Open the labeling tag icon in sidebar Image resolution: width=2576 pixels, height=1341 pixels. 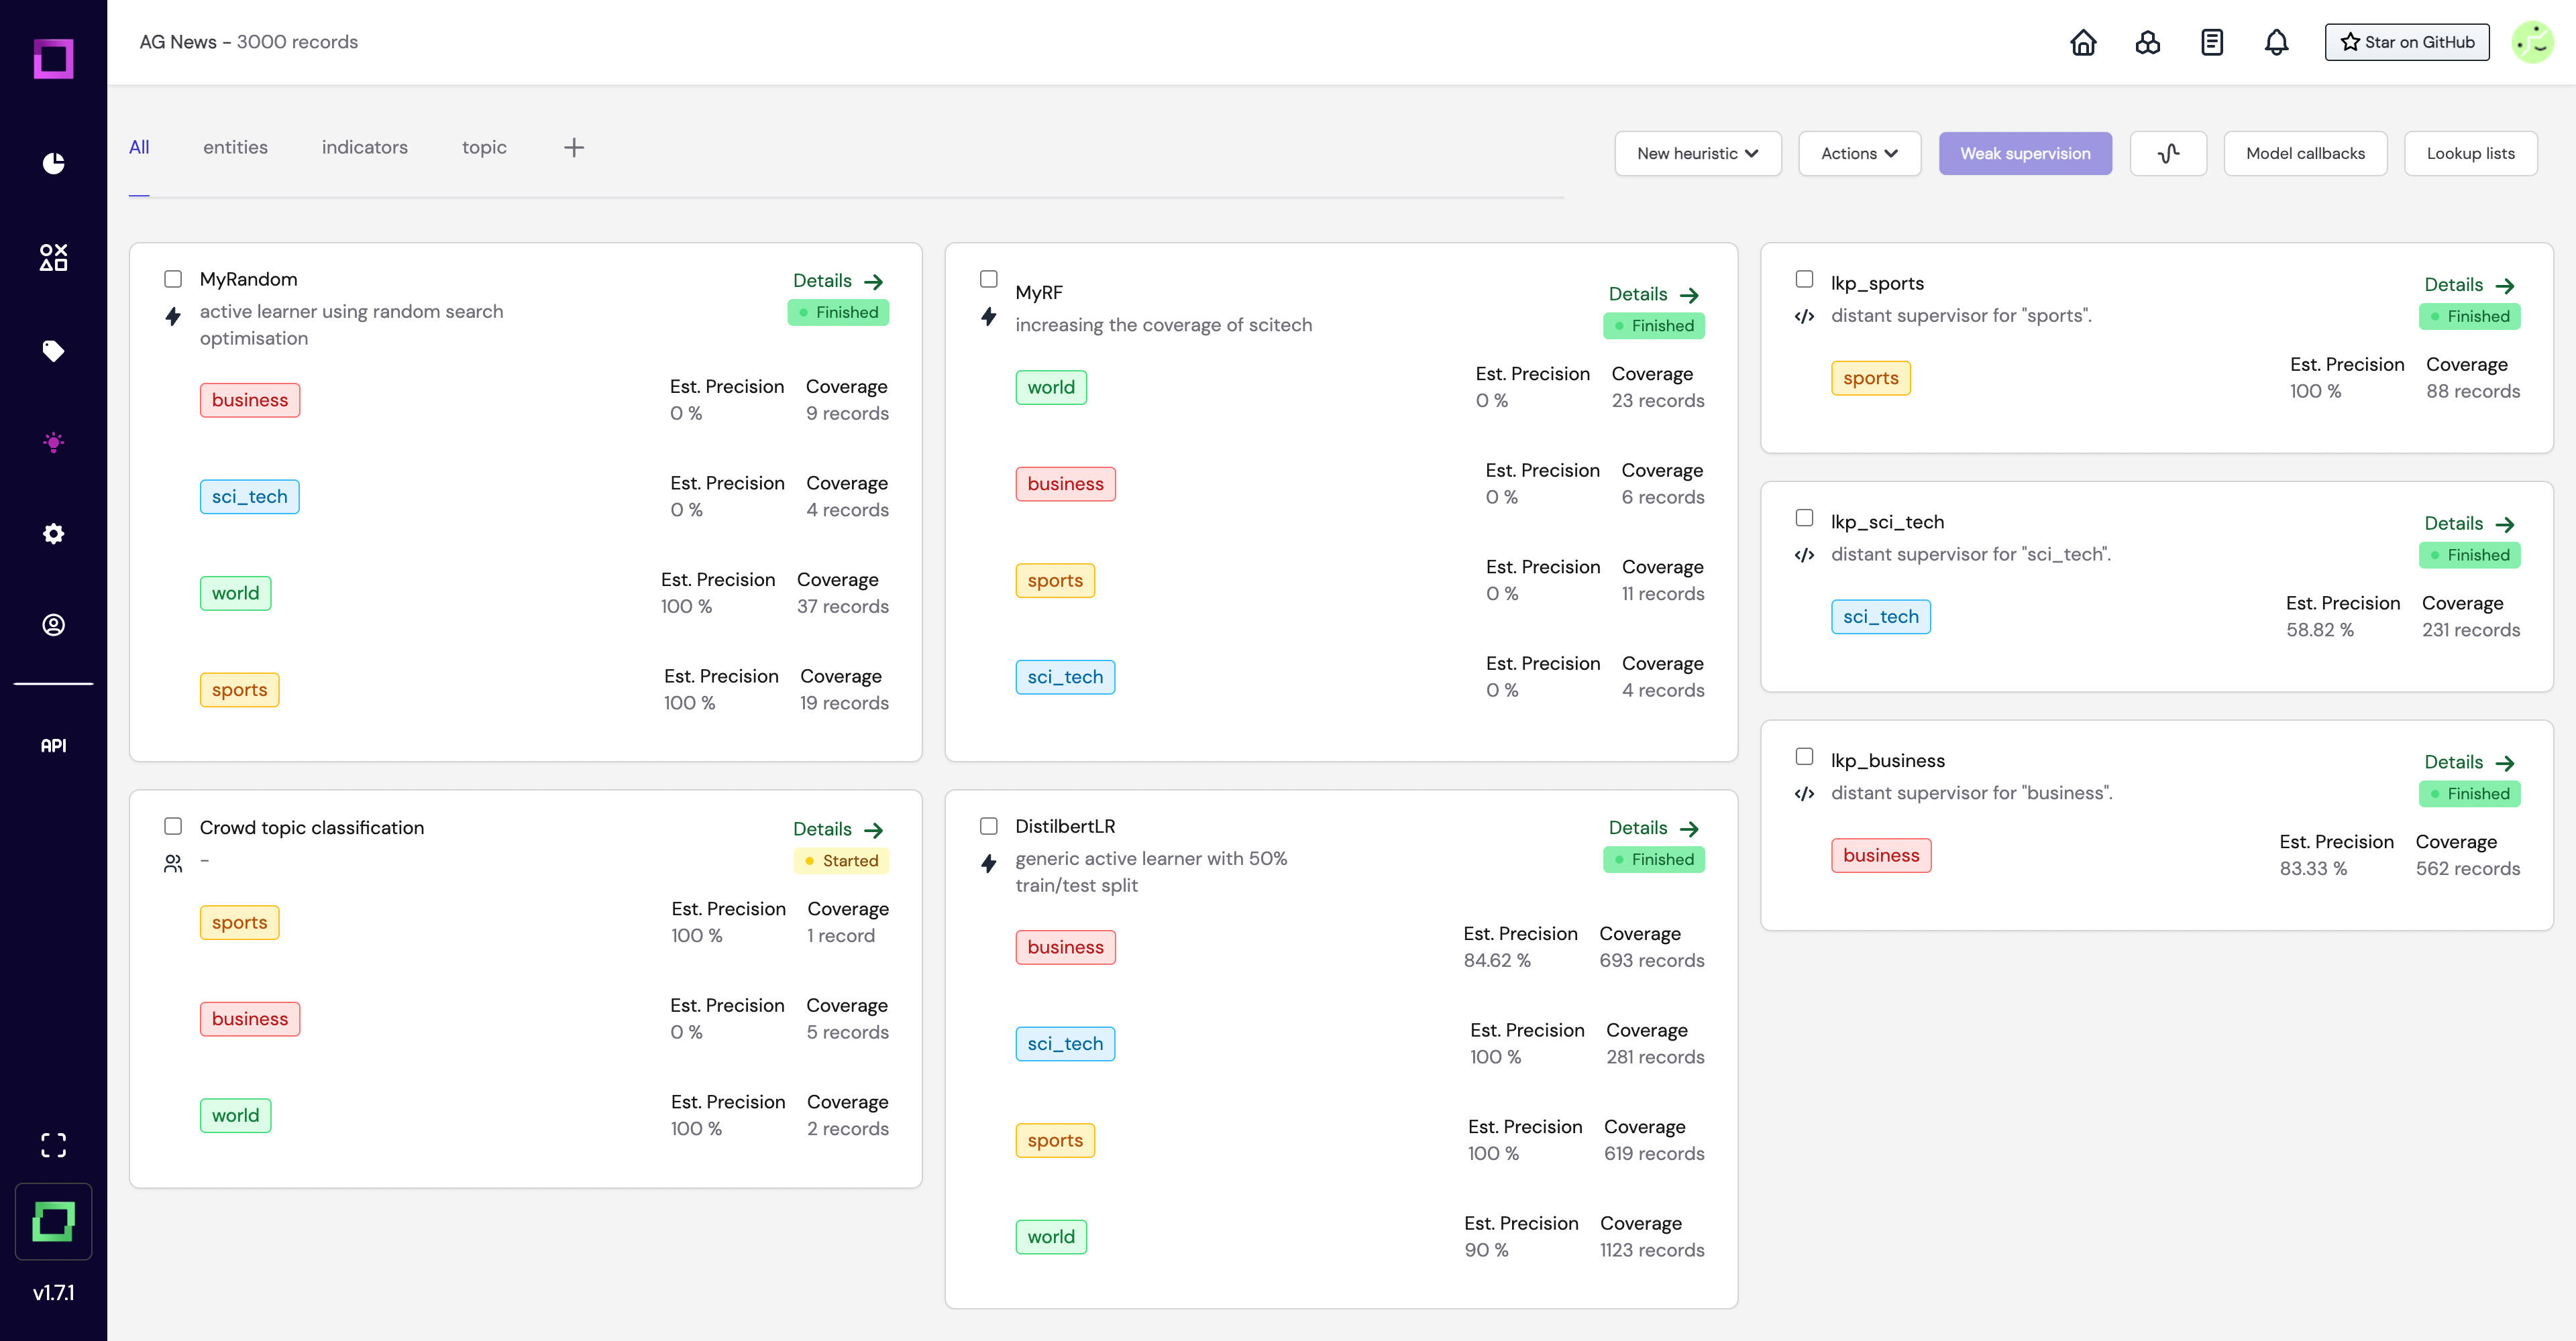point(54,351)
